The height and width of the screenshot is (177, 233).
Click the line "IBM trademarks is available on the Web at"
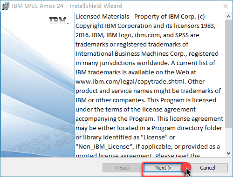tap(136, 72)
